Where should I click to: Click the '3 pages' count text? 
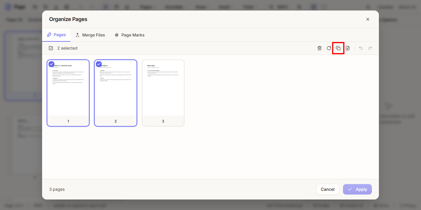(x=57, y=189)
